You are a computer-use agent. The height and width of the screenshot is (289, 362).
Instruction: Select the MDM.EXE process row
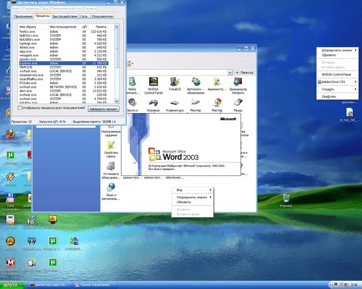click(63, 67)
